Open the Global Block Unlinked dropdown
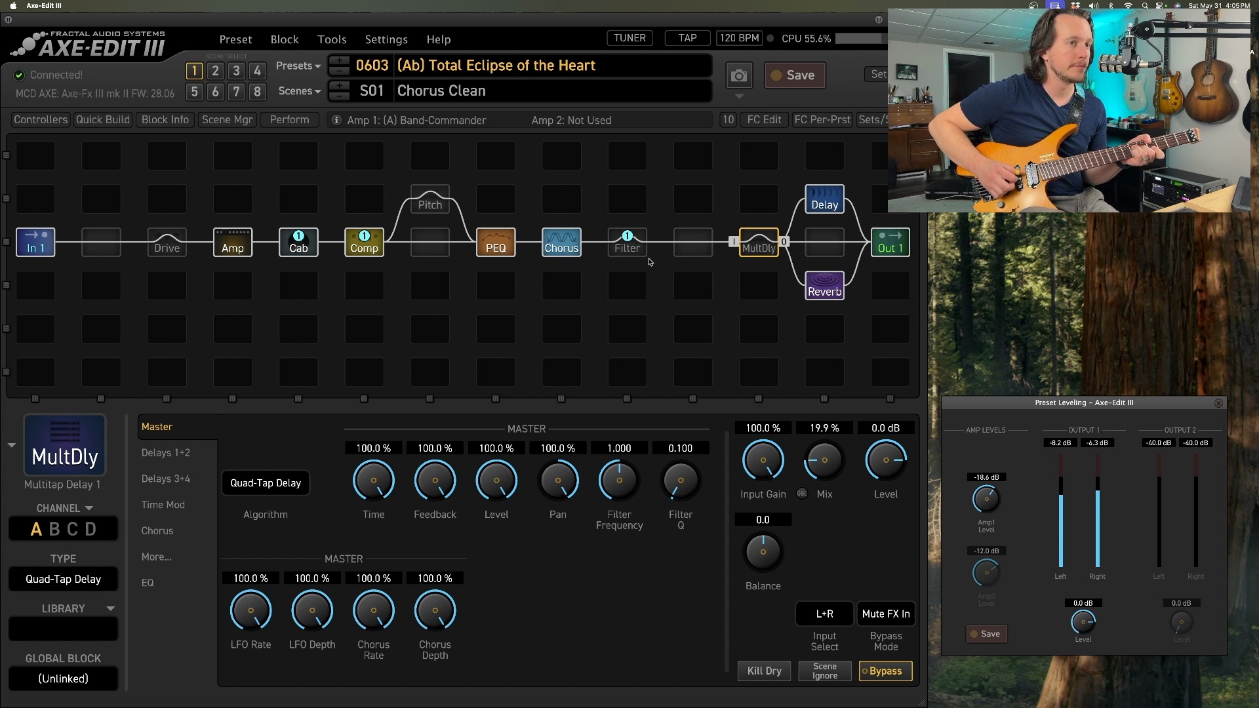1259x708 pixels. coord(63,678)
